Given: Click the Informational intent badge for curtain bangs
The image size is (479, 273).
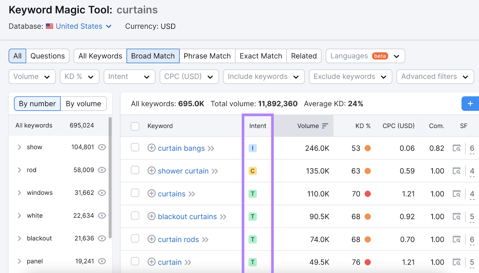Looking at the screenshot, I should click(x=253, y=148).
